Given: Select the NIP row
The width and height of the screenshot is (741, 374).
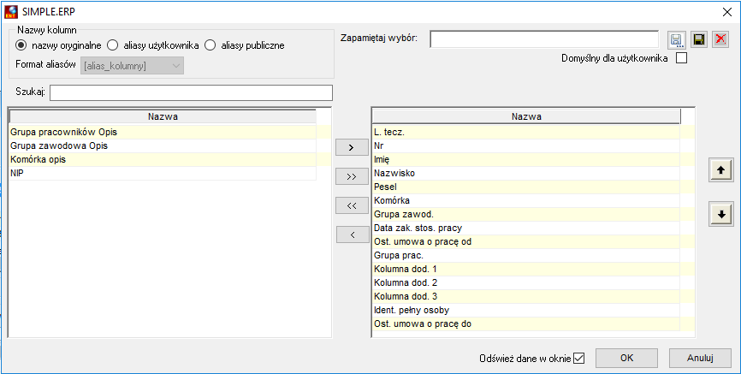Looking at the screenshot, I should tap(163, 174).
